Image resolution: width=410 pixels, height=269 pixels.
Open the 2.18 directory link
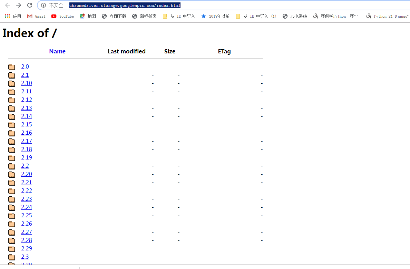coord(27,149)
